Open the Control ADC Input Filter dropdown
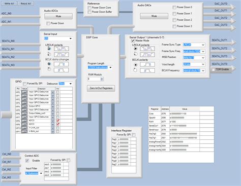241x186 pixels. 41,173
